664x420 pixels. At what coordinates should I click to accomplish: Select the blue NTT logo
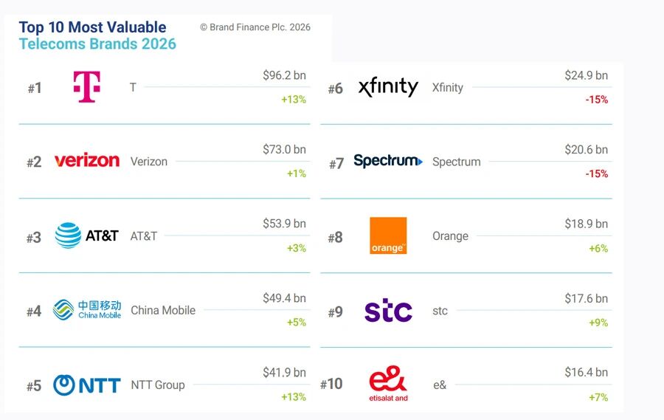click(86, 385)
